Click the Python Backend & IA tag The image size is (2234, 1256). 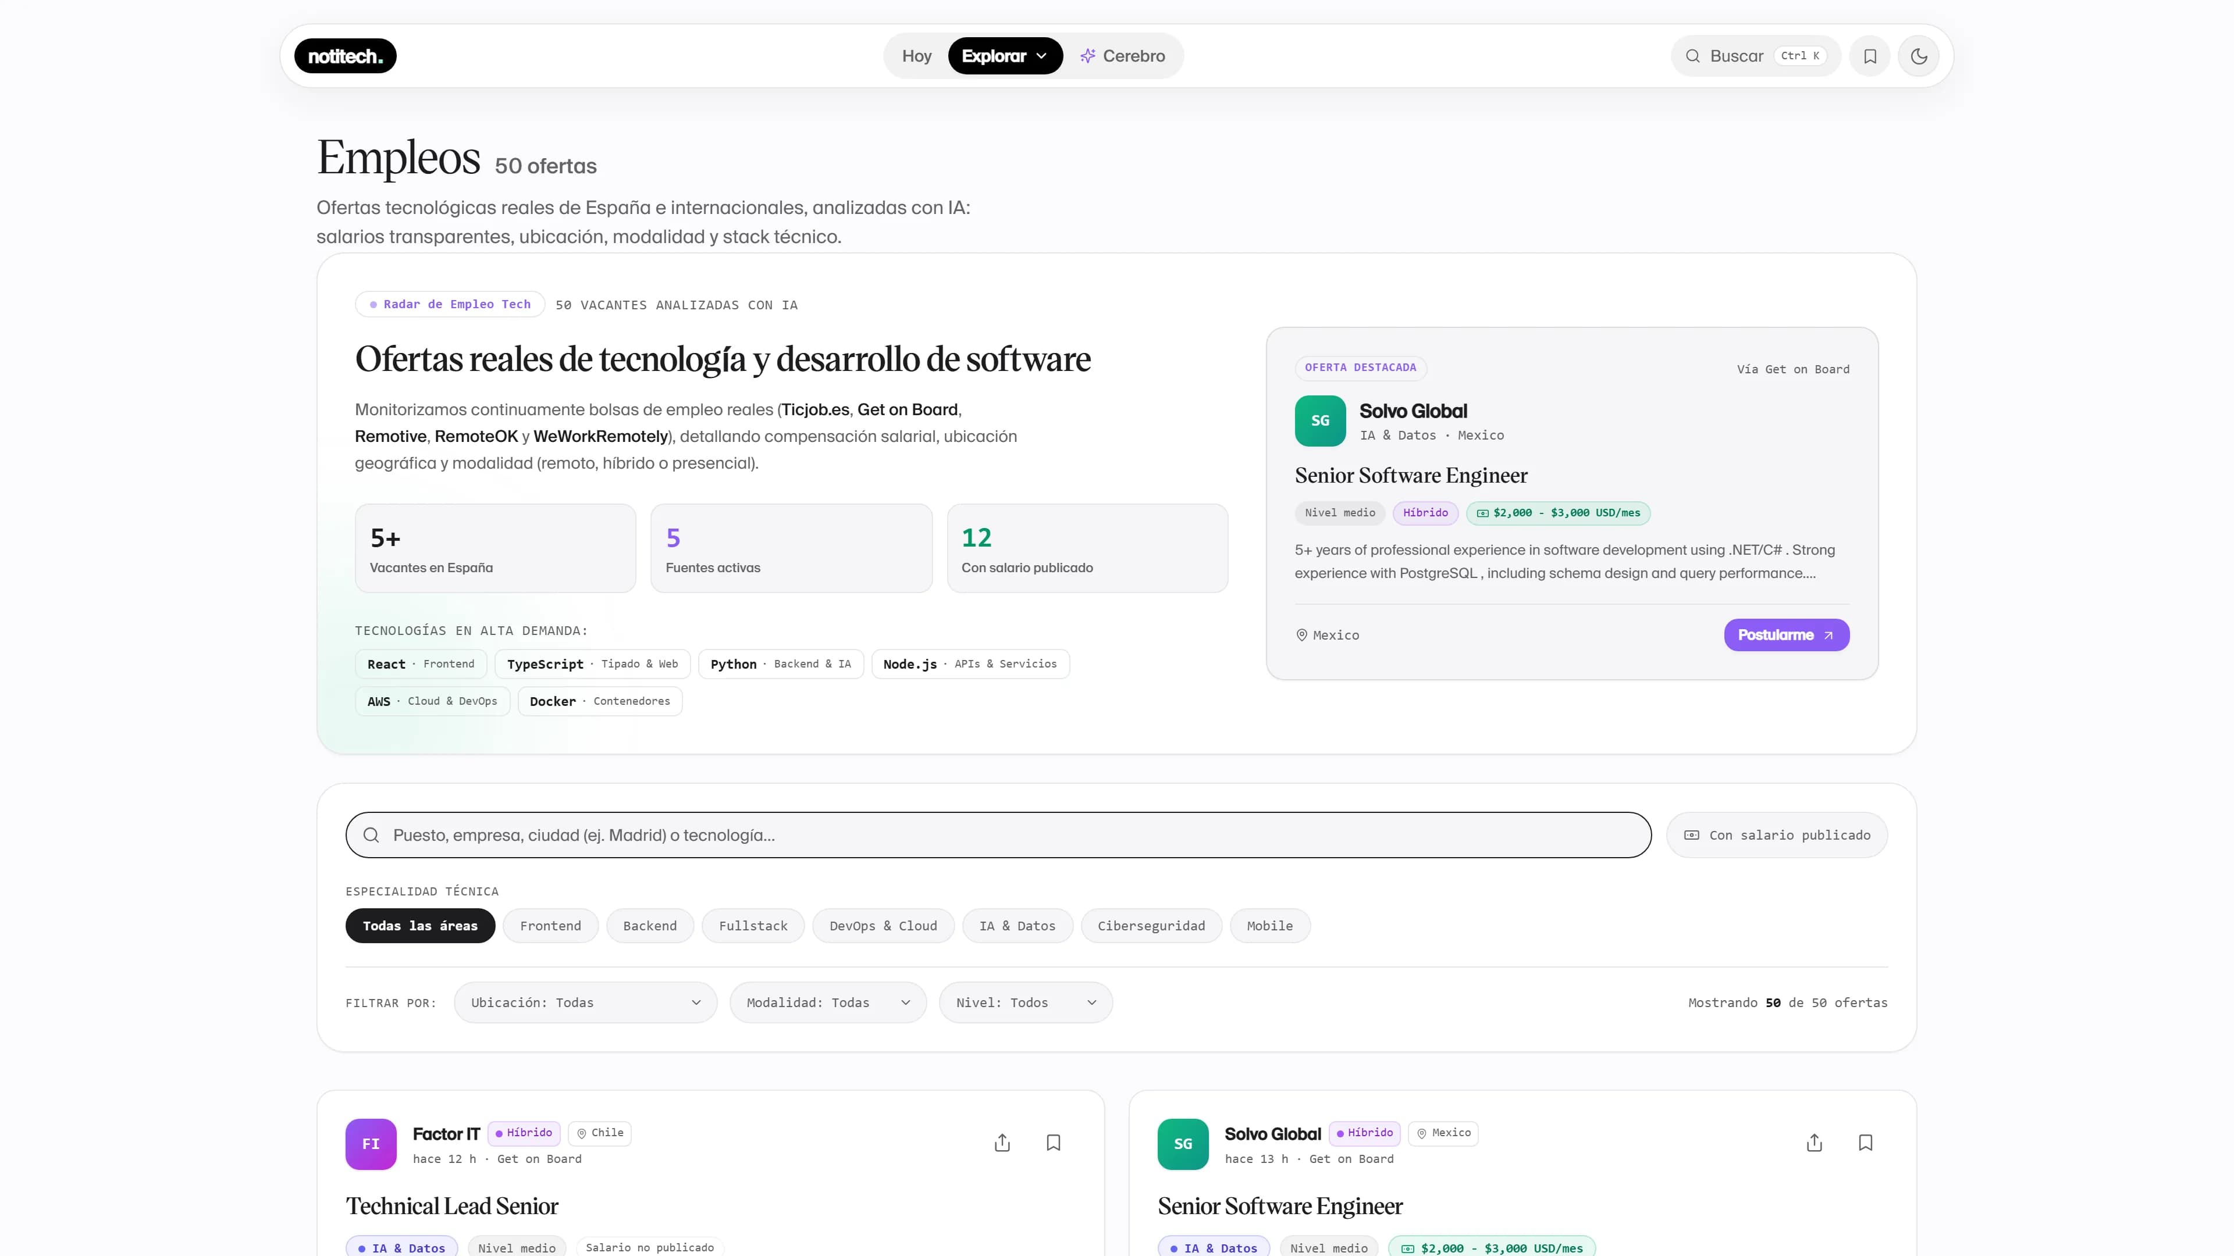[781, 664]
